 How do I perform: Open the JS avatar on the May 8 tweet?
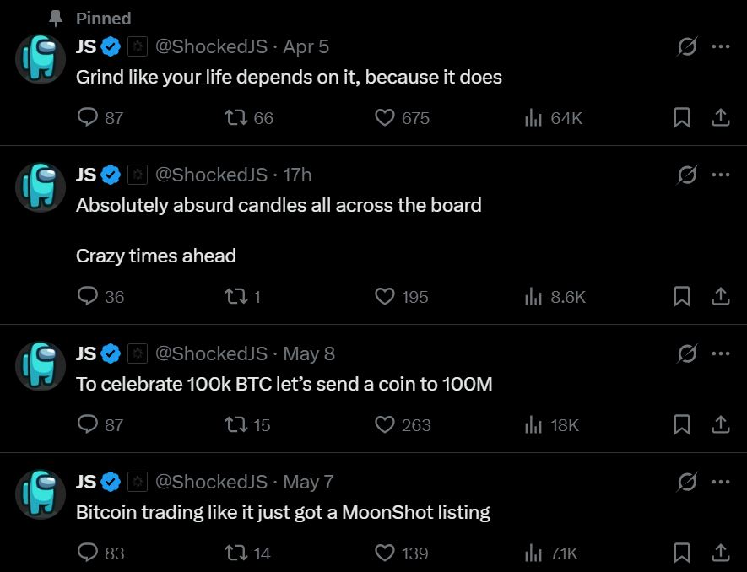click(41, 366)
